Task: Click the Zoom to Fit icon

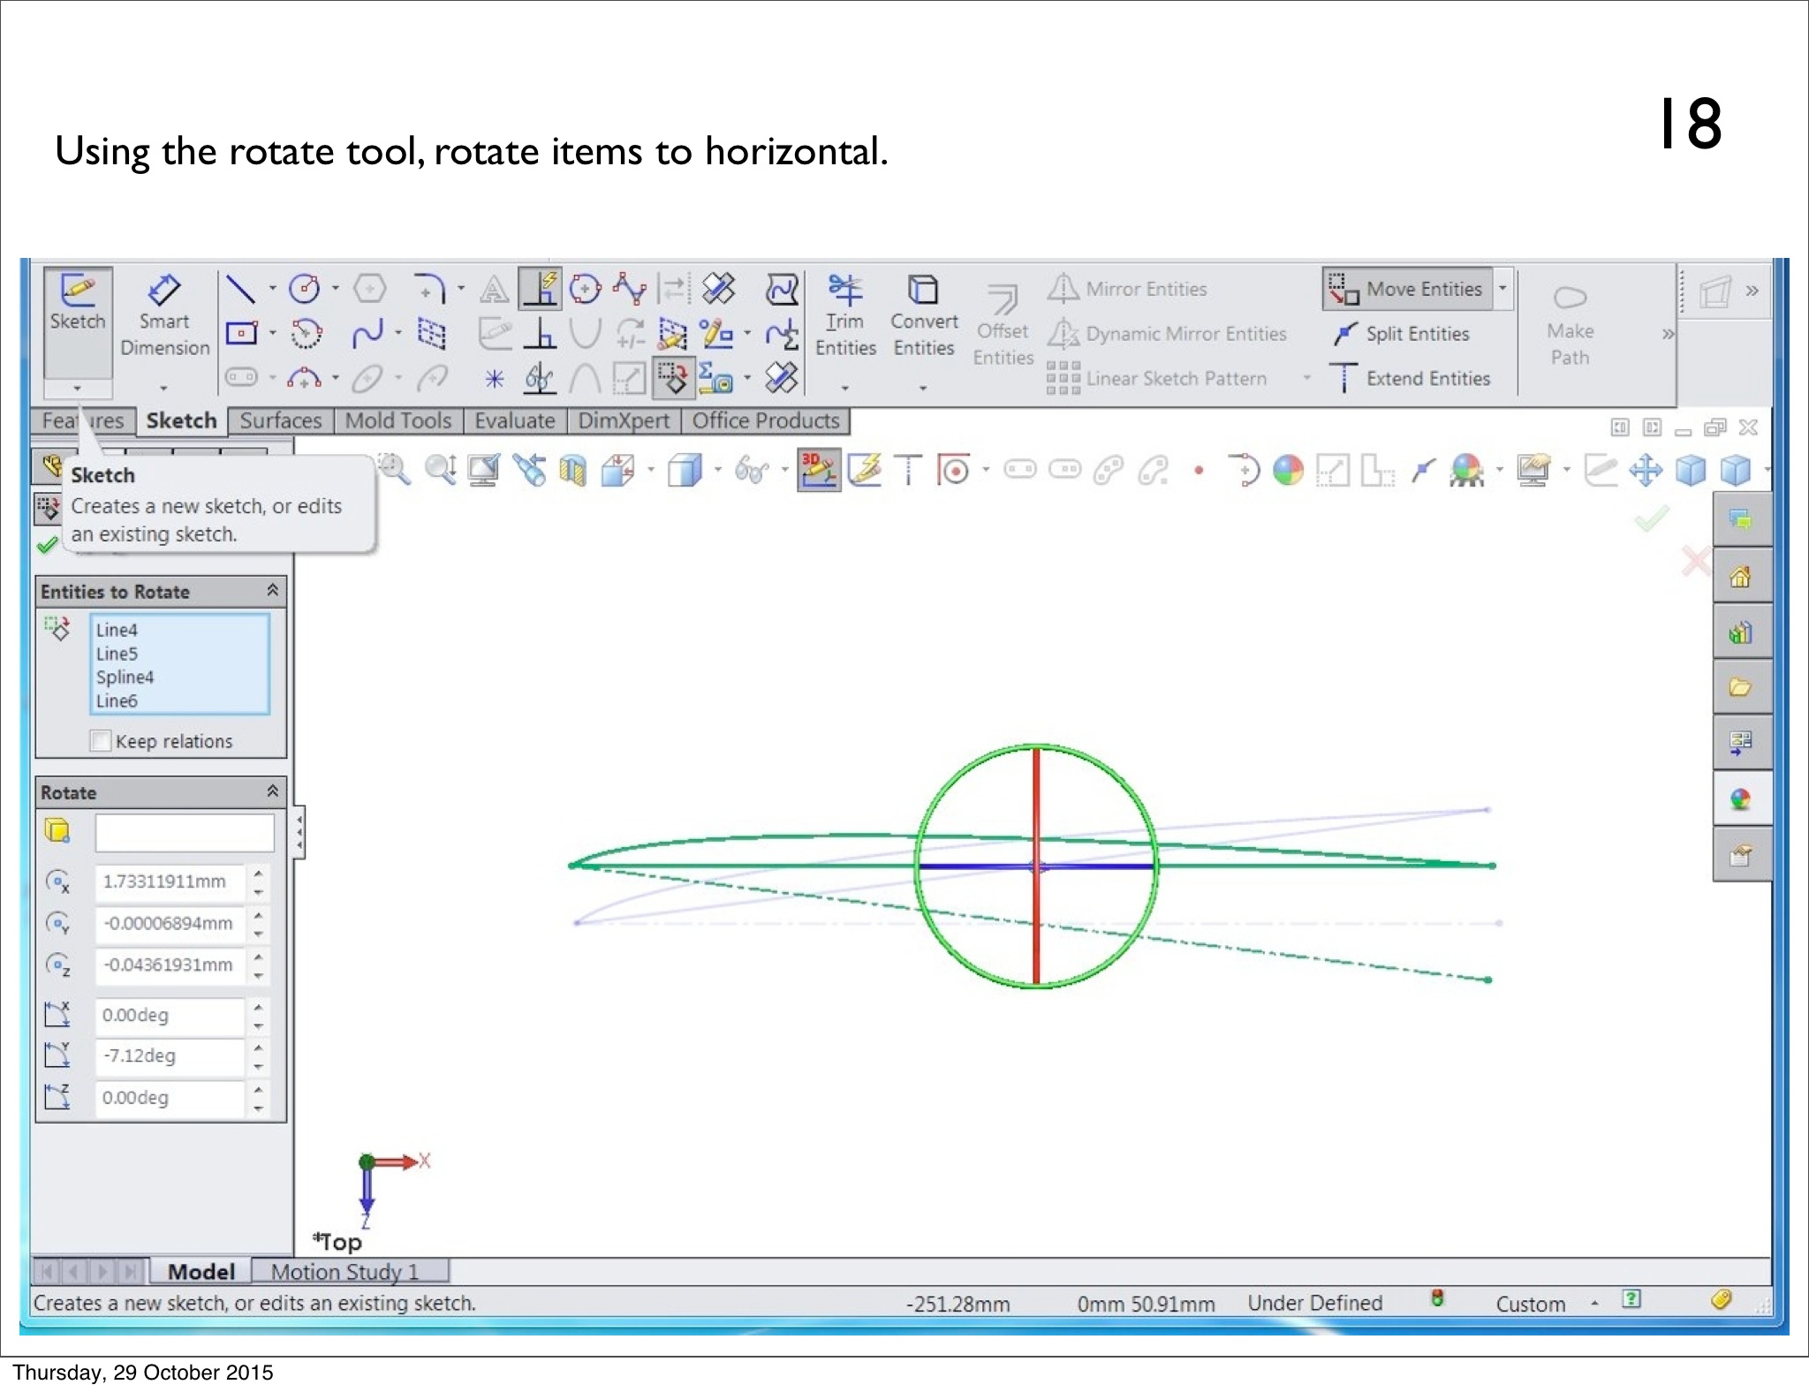Action: [393, 469]
